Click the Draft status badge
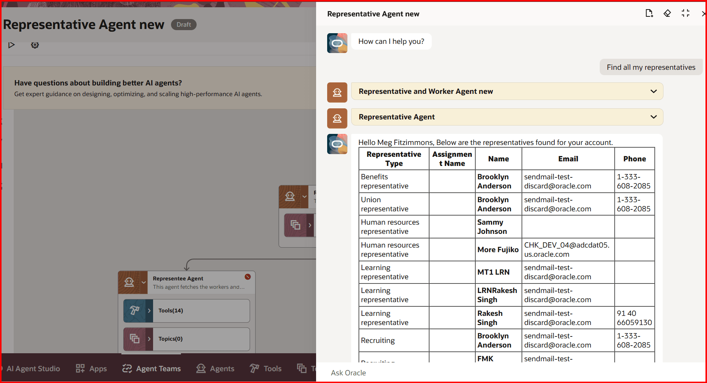This screenshot has height=383, width=707. [183, 24]
